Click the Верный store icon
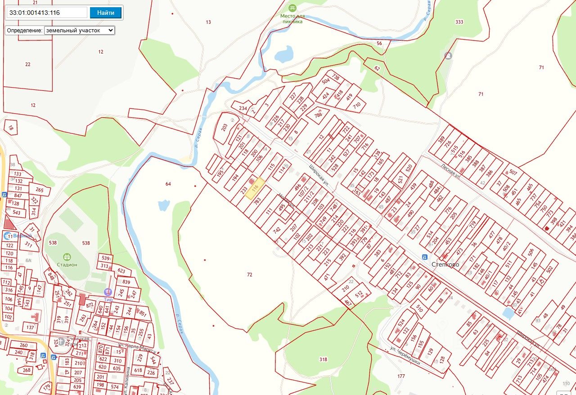This screenshot has width=576, height=395. click(x=8, y=236)
